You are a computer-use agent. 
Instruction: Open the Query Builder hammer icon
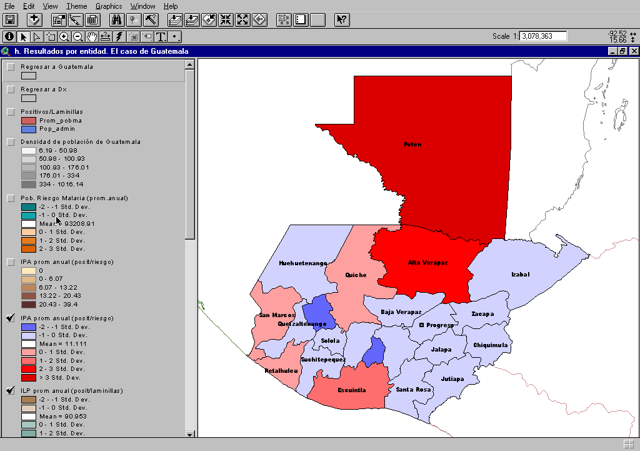tap(151, 19)
